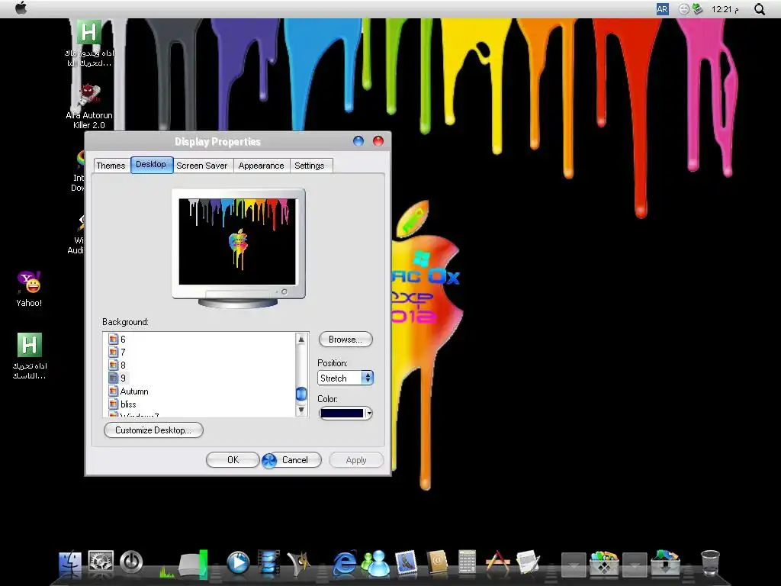Open the AR language indicator
The width and height of the screenshot is (781, 586).
pos(662,9)
